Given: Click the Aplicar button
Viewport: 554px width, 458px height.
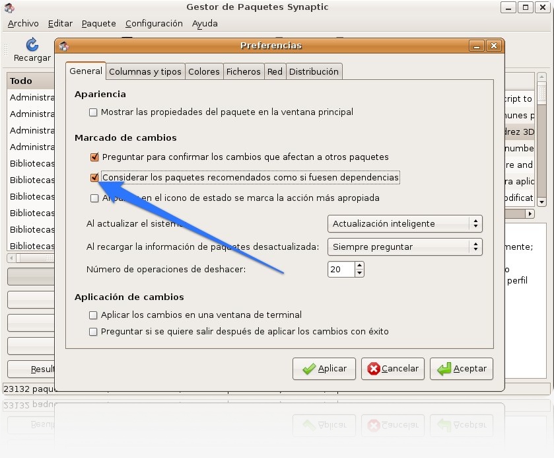Looking at the screenshot, I should (324, 369).
